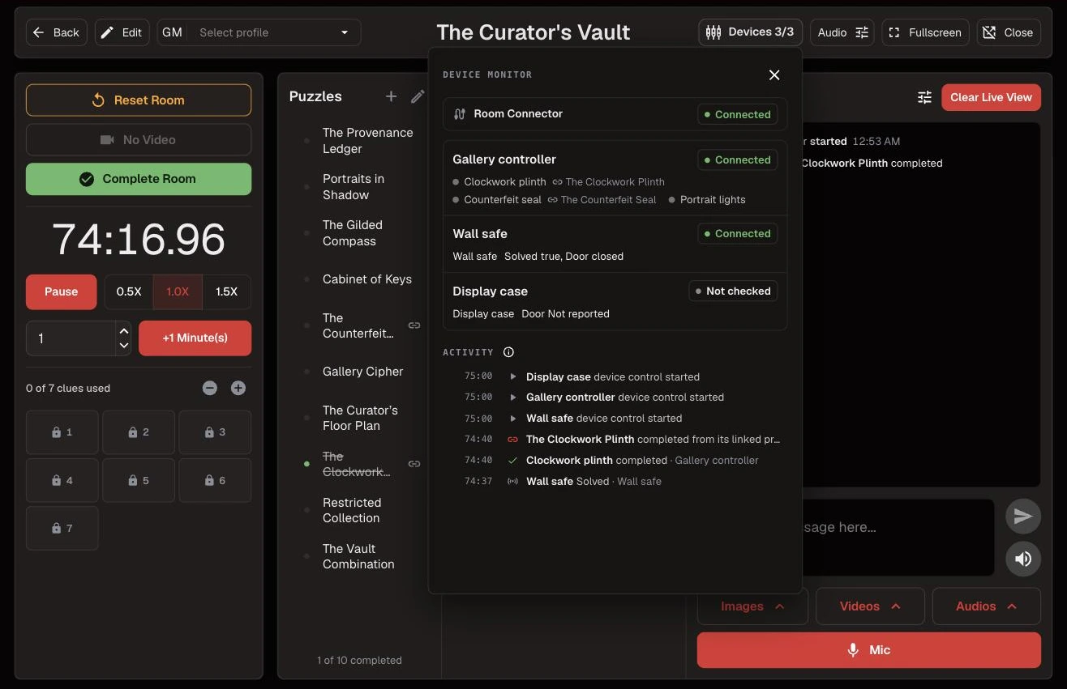This screenshot has height=689, width=1067.
Task: Close the Device Monitor panel
Action: pos(774,74)
